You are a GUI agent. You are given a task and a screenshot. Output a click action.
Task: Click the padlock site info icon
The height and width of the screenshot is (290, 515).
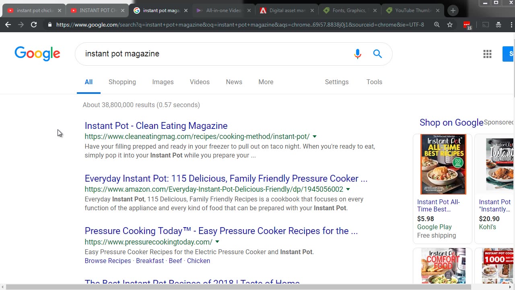[49, 25]
